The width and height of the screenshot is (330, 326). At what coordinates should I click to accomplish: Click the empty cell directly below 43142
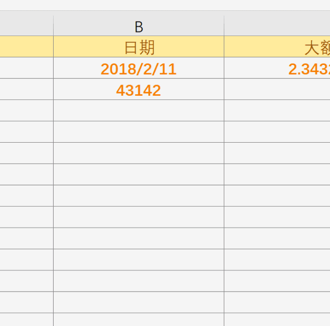[138, 111]
